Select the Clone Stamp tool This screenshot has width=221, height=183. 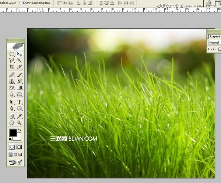[12, 81]
